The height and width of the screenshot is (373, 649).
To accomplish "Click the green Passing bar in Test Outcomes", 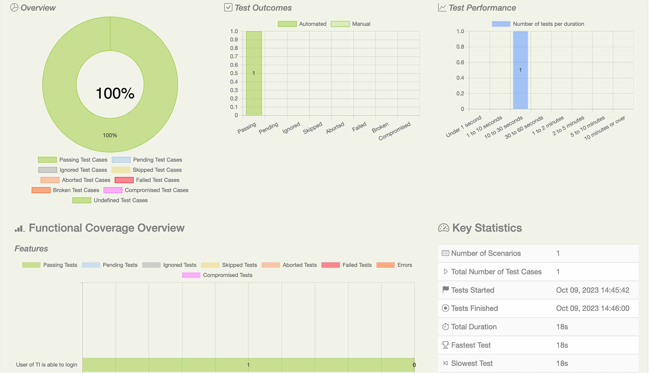I will pos(254,73).
